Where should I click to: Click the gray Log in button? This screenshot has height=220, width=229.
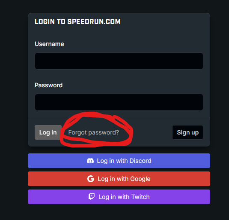click(x=48, y=132)
